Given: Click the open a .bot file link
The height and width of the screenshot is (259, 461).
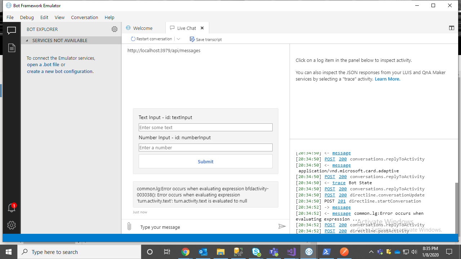Looking at the screenshot, I should point(43,65).
